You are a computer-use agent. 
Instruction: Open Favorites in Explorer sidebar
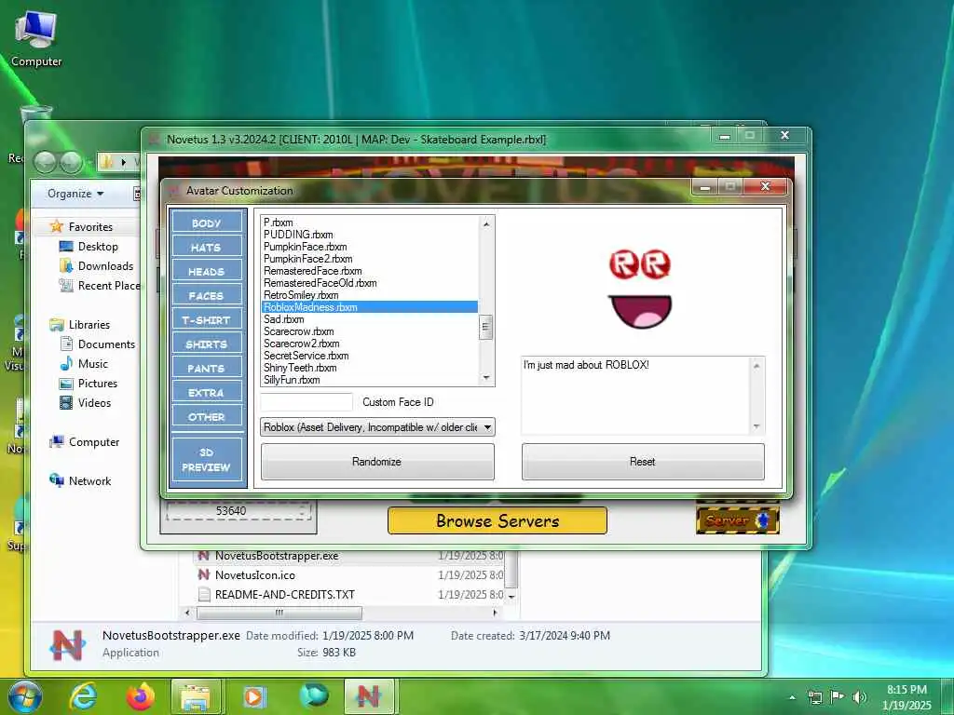click(82, 227)
